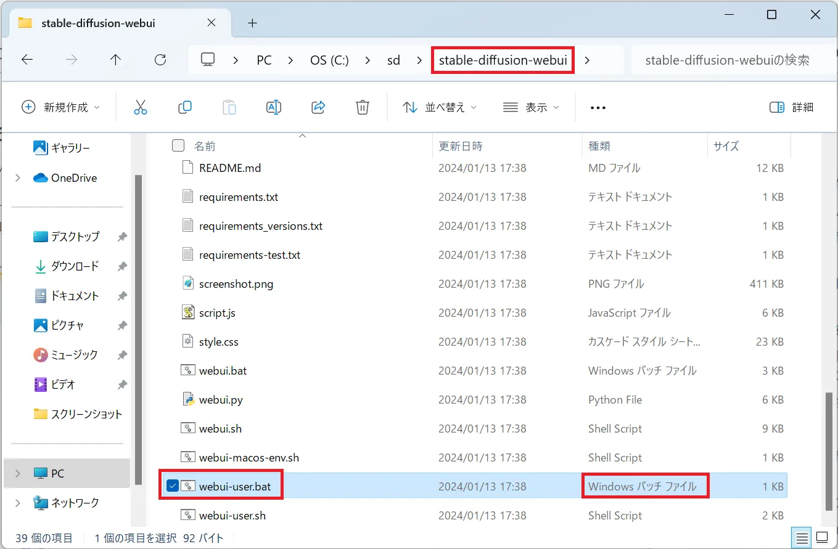Click pin icon next to ダウンロード

pyautogui.click(x=122, y=266)
